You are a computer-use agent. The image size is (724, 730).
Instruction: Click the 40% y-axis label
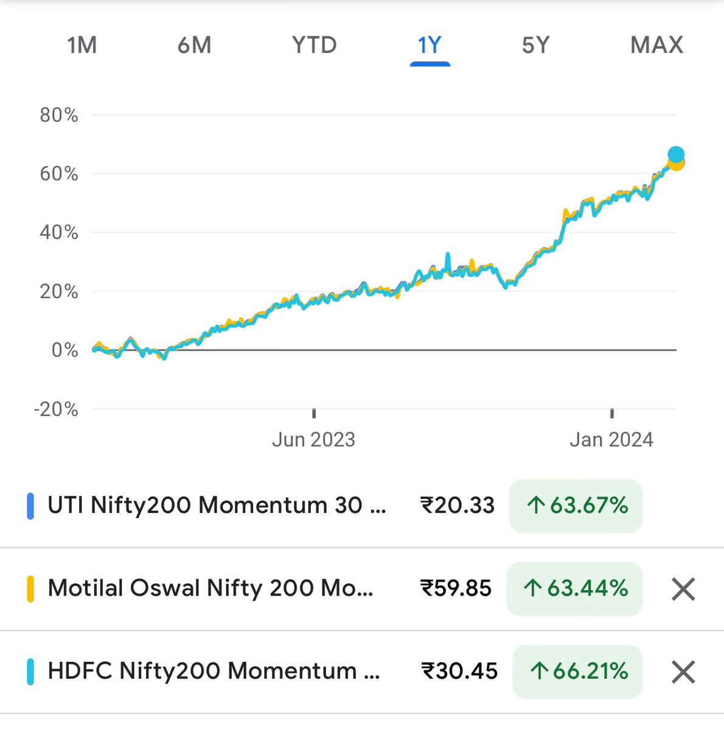59,232
